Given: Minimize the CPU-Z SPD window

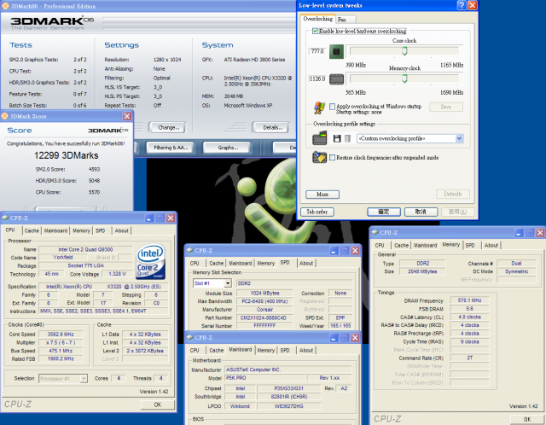Looking at the screenshot, I should point(334,250).
